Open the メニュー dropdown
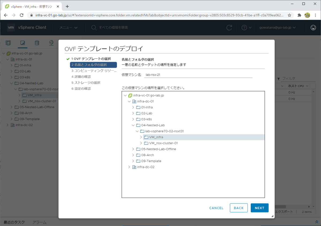Screen dimensions: 321x226 pyautogui.click(x=68, y=28)
